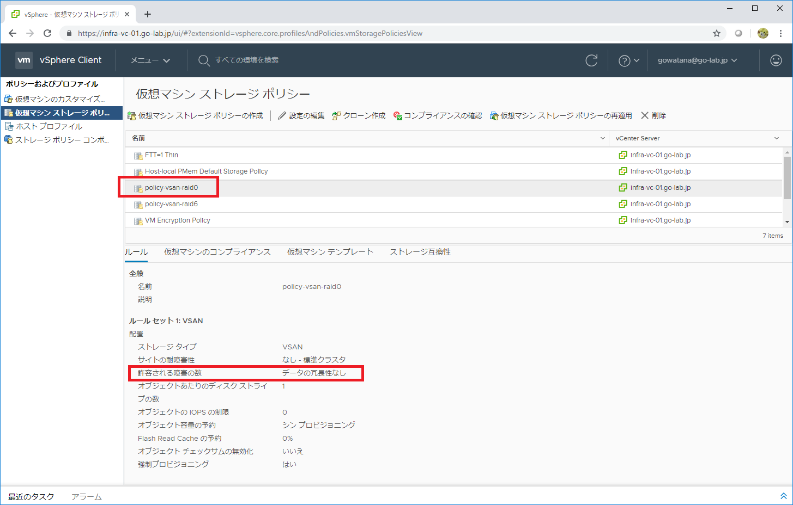The width and height of the screenshot is (793, 505).
Task: Switch to 仮想マシン テンプレート tab
Action: click(x=330, y=252)
